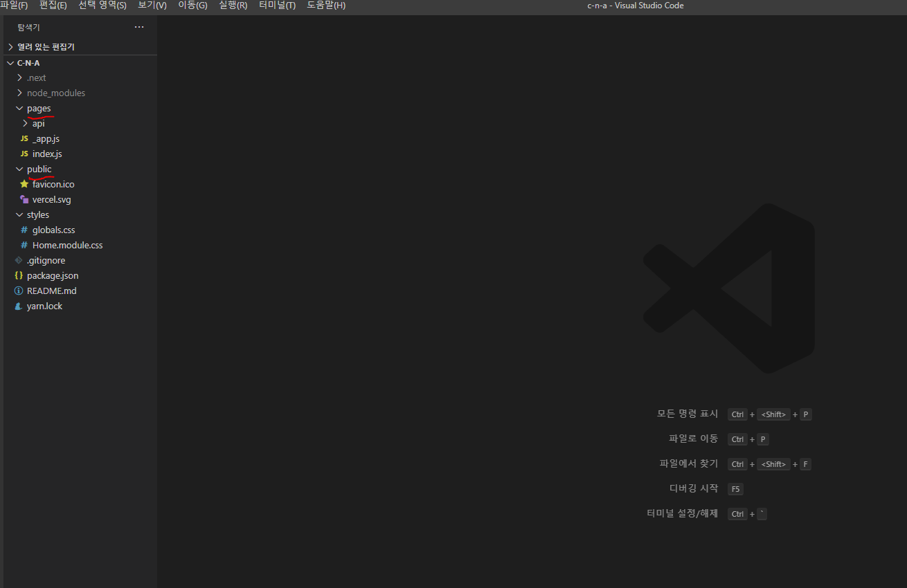The image size is (907, 588).
Task: Open the globals.css stylesheet
Action: (x=53, y=230)
